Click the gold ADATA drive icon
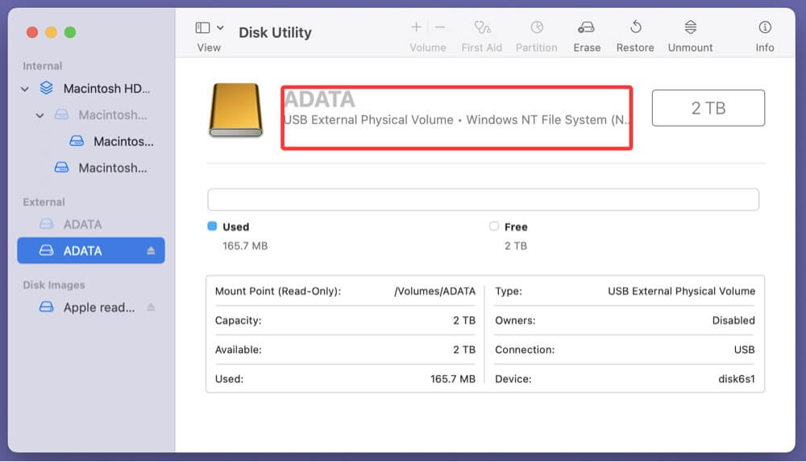The image size is (806, 462). pyautogui.click(x=236, y=110)
